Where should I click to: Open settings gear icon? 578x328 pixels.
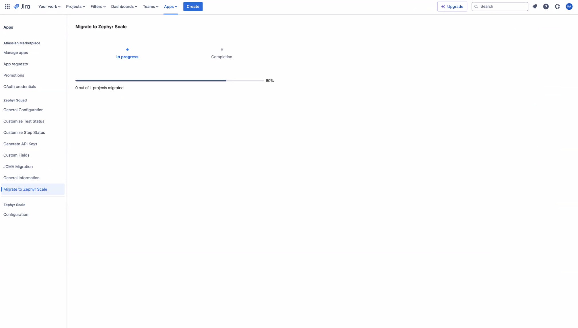(557, 6)
